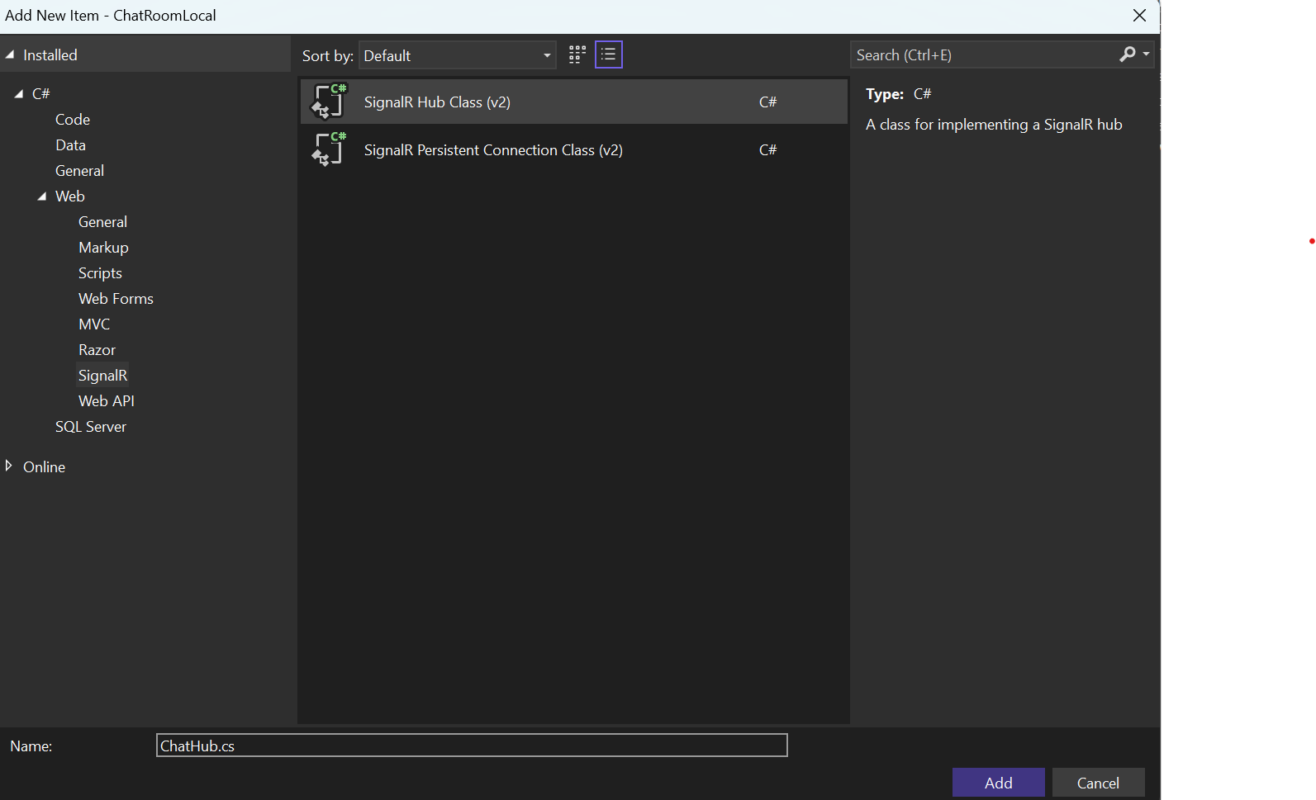This screenshot has height=800, width=1316.
Task: Click the Installed label
Action: tap(50, 55)
